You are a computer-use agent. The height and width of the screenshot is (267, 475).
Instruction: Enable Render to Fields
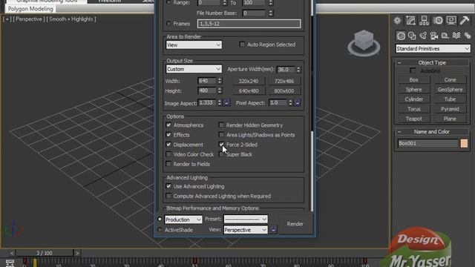[168, 164]
